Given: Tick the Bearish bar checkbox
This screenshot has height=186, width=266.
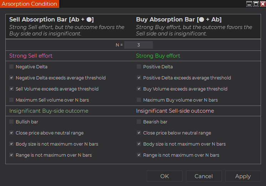Looking at the screenshot, I should coord(139,122).
